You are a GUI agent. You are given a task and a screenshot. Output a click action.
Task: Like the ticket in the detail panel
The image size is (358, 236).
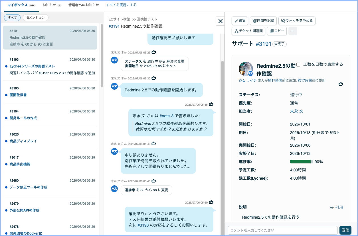click(x=341, y=84)
